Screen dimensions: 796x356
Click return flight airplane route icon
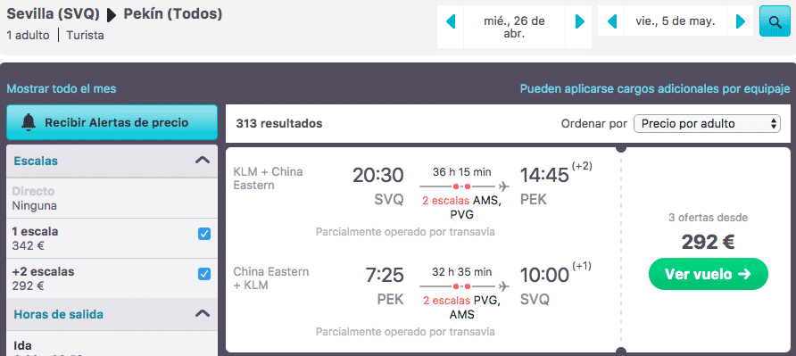(504, 286)
